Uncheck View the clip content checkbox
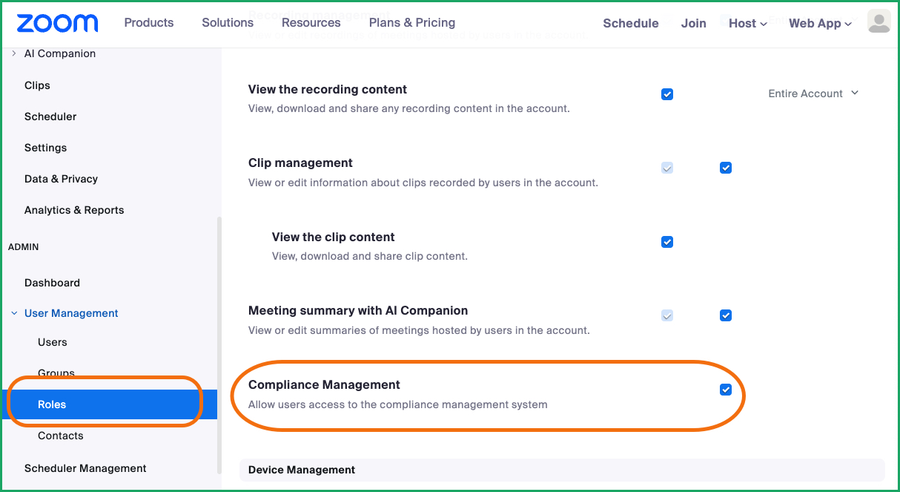 [667, 242]
